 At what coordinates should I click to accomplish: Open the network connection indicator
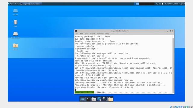(157, 4)
